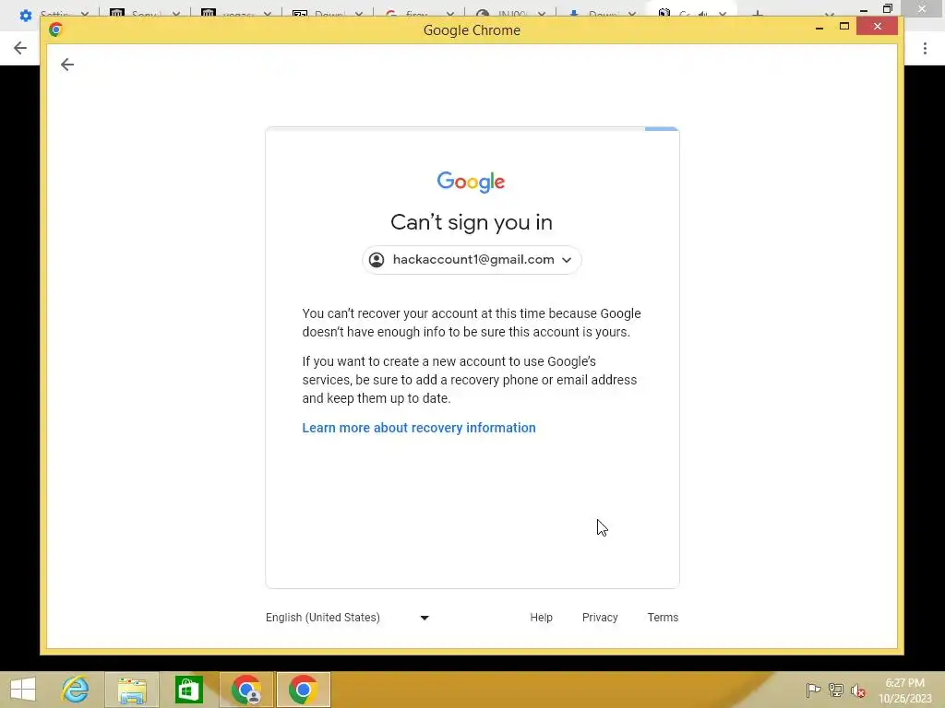This screenshot has height=708, width=945.
Task: Open the tab search chevron in background window
Action: 830,15
